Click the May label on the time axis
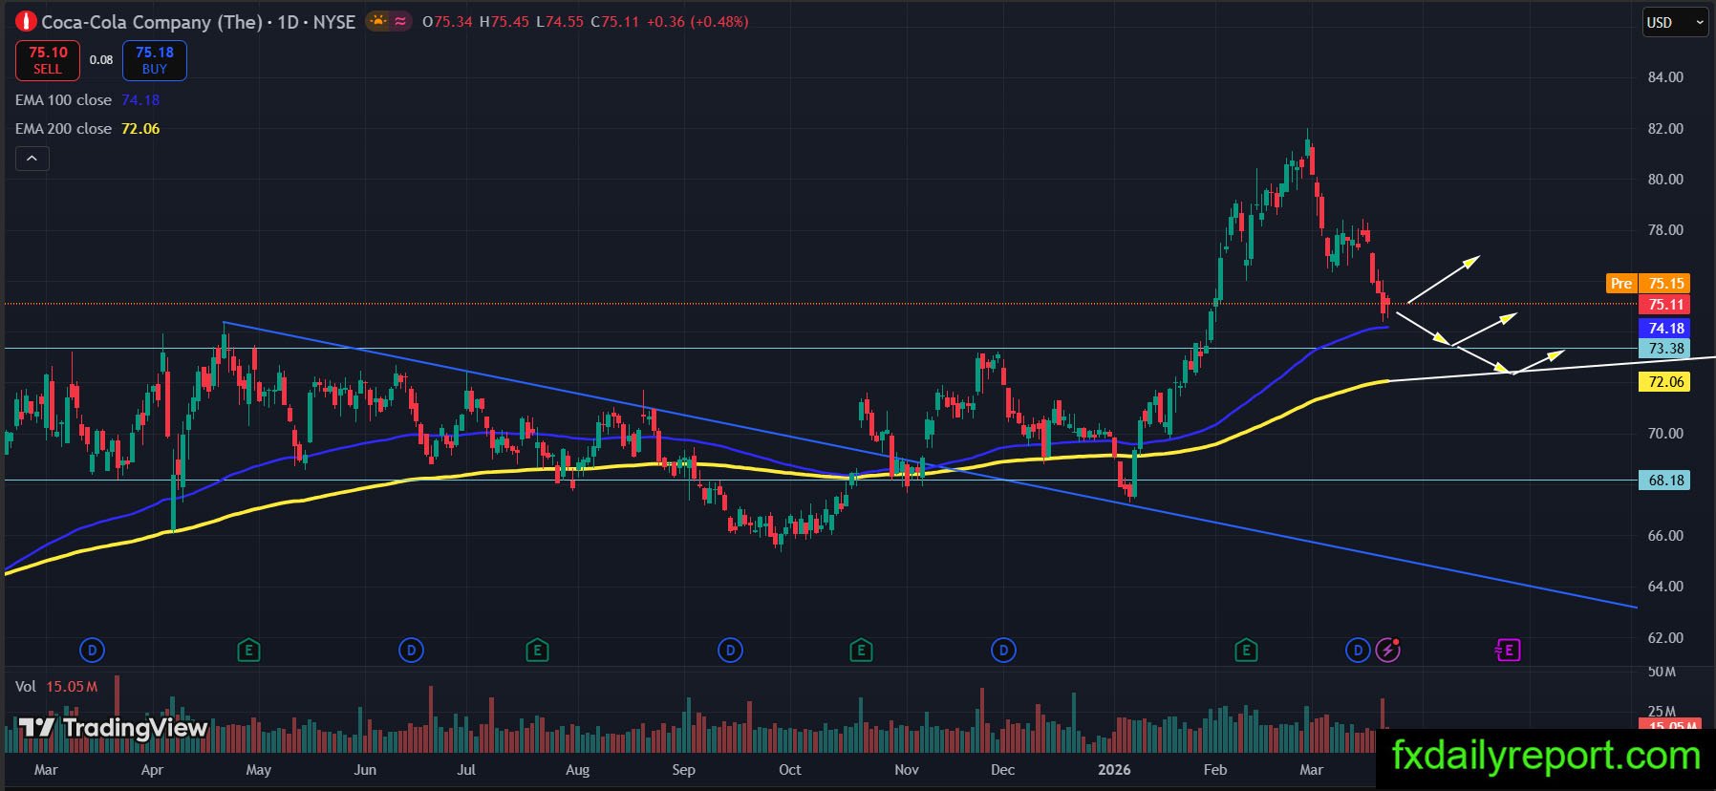 point(259,770)
